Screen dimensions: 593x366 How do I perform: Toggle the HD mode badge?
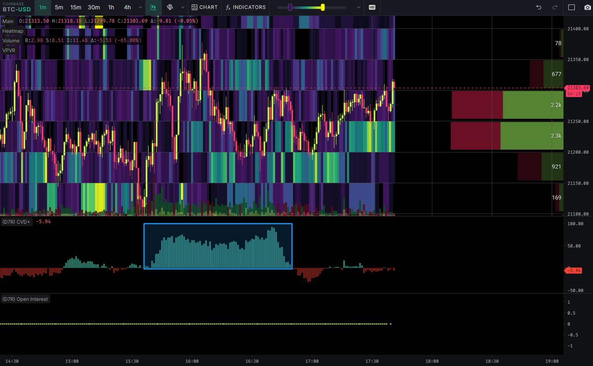[372, 8]
